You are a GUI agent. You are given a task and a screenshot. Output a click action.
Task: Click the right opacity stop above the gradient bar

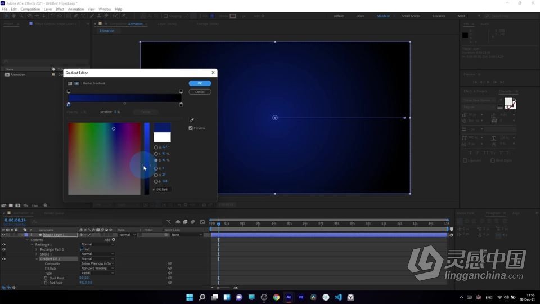(x=181, y=91)
